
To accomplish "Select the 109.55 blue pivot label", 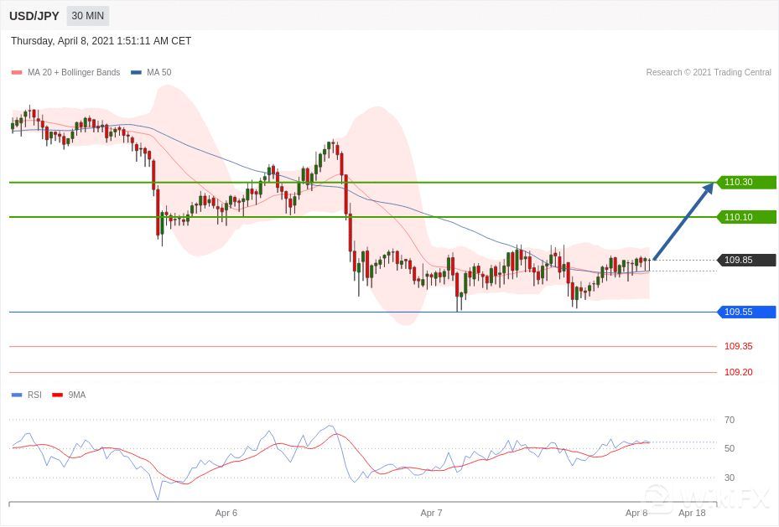I will pos(745,313).
